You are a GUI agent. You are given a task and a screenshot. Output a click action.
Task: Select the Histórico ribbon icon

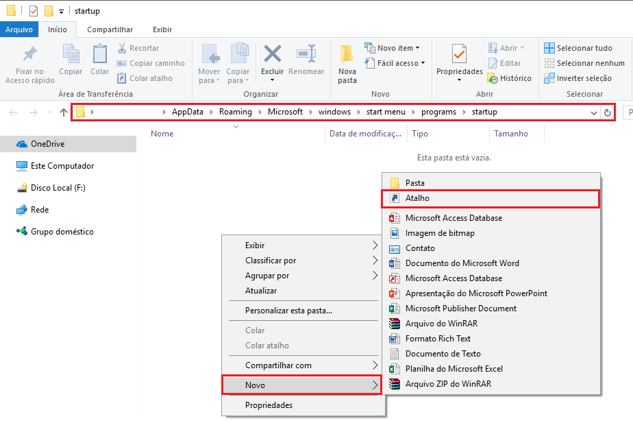493,78
